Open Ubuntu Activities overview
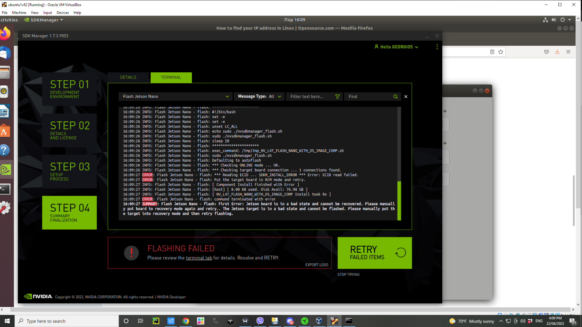This screenshot has width=582, height=327. click(9, 20)
